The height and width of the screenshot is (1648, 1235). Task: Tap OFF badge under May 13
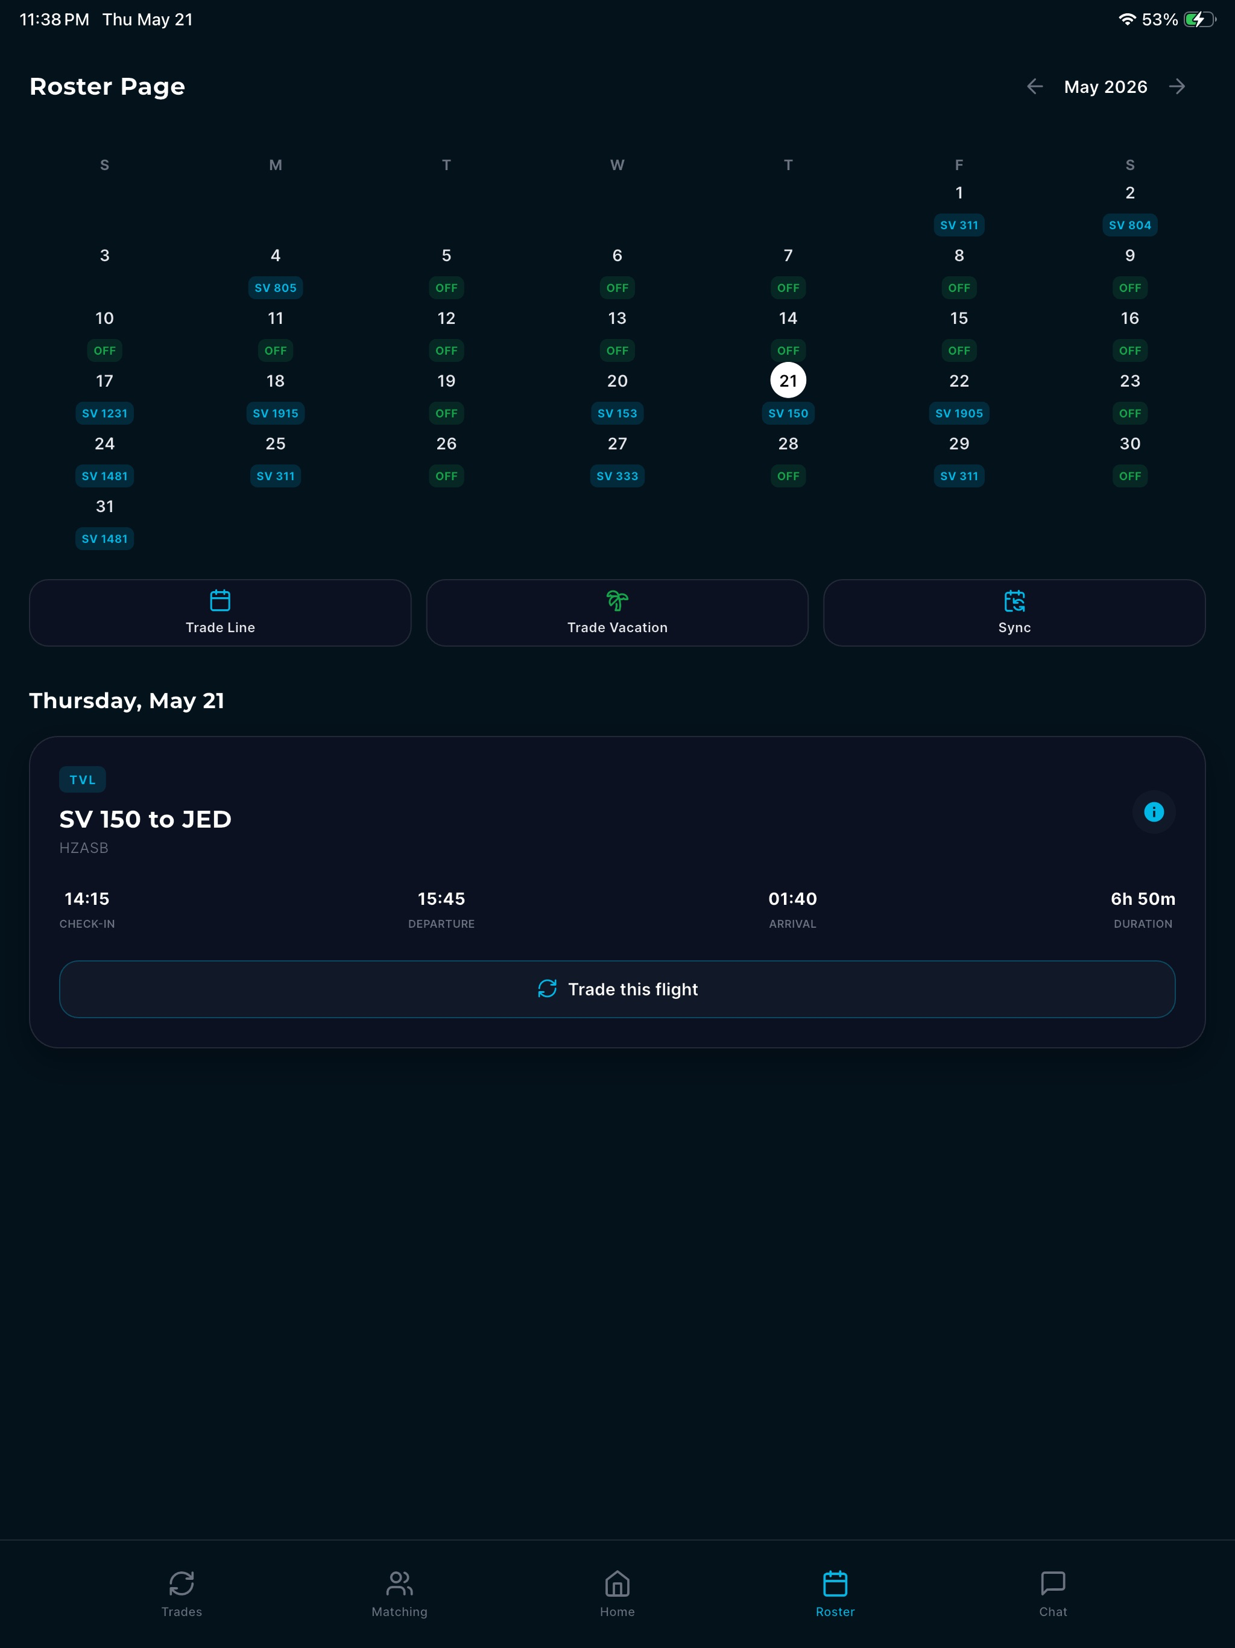tap(617, 350)
